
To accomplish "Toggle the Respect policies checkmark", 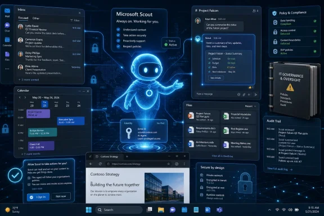I will coord(118,46).
